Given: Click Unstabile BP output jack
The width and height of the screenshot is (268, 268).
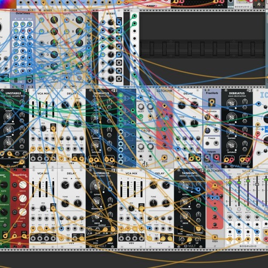Looking at the screenshot, I should tap(10, 154).
